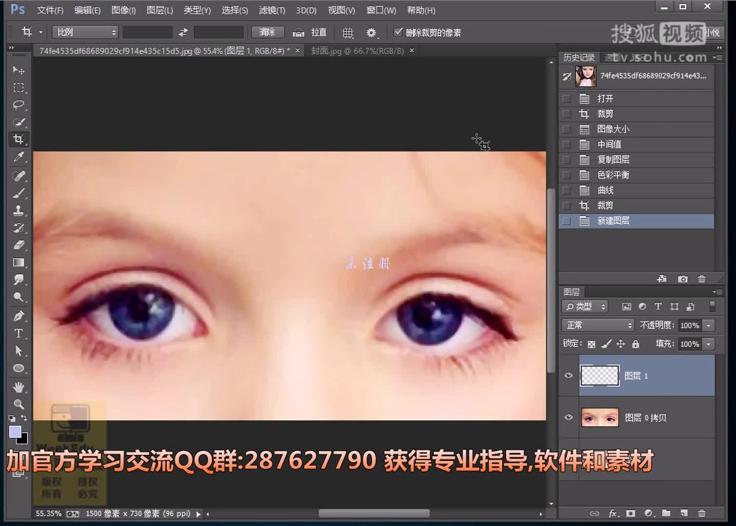Select the Crop tool
Screen dimensions: 736x526
click(x=19, y=139)
